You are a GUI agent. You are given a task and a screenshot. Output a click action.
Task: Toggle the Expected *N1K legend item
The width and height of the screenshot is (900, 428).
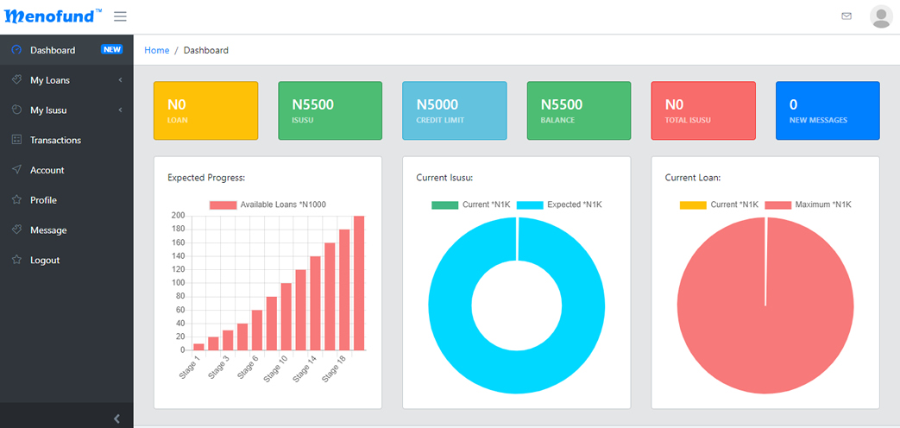tap(559, 205)
